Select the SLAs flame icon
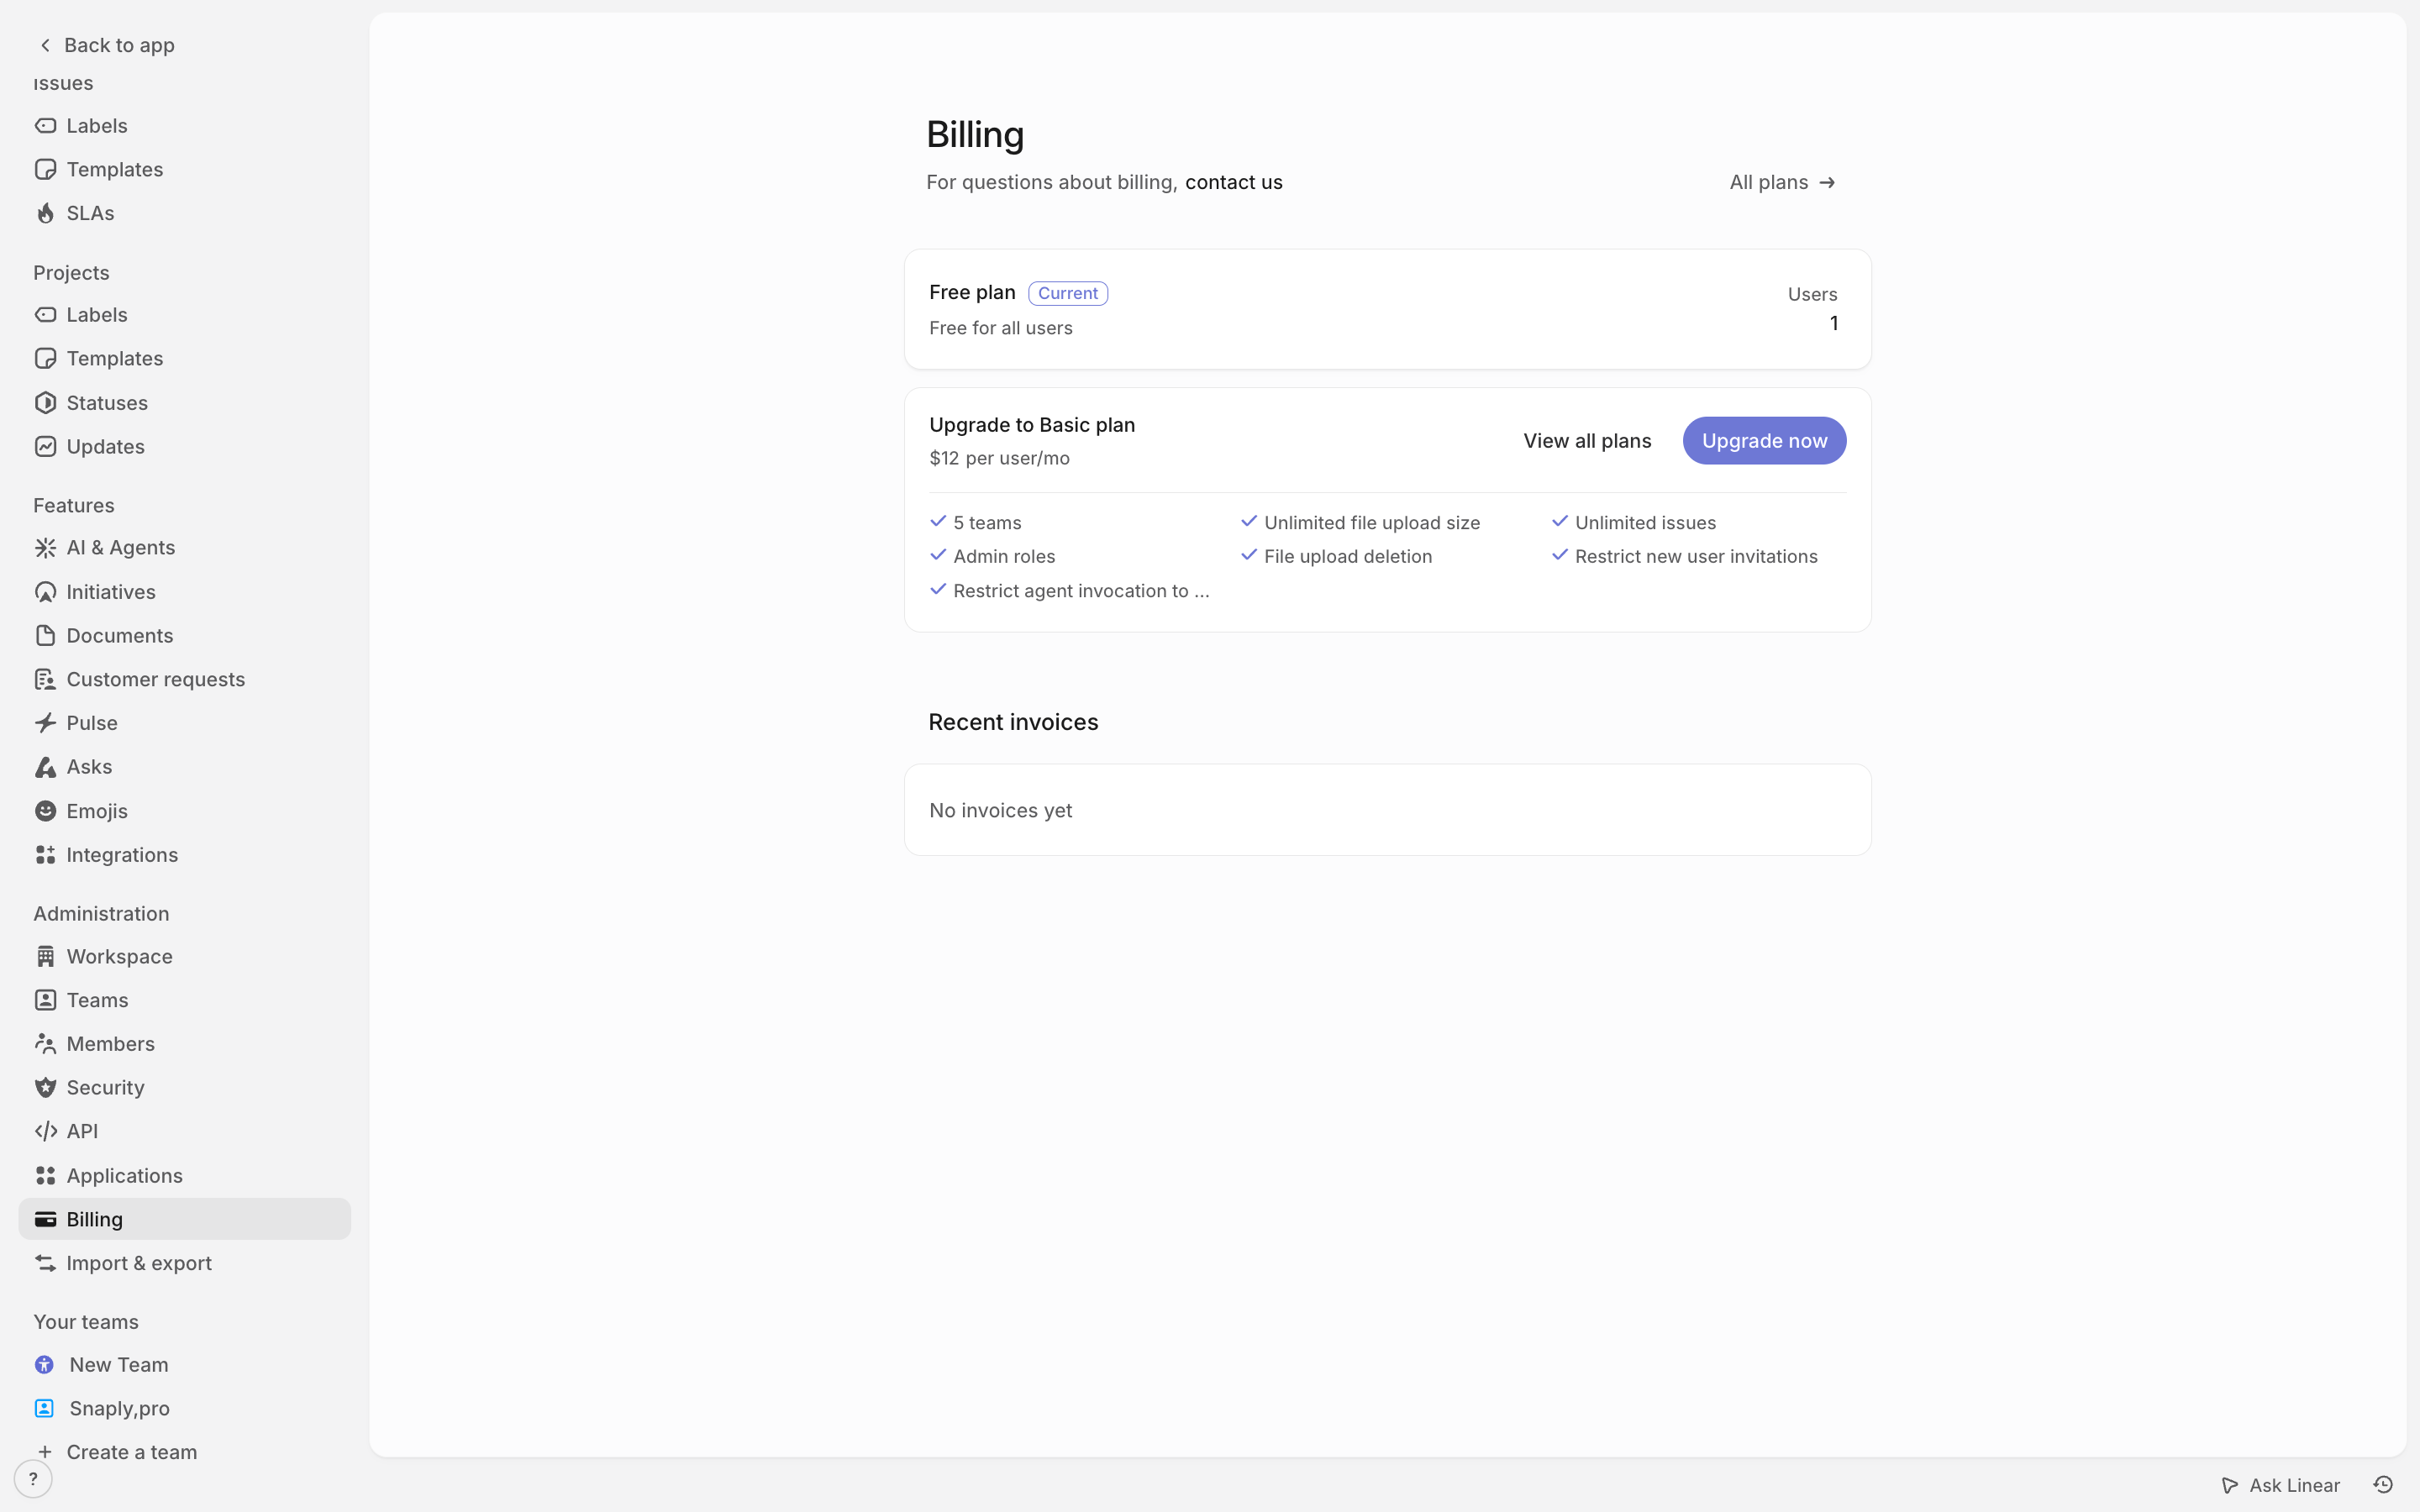Screen dimensions: 2420x1512 (45, 213)
